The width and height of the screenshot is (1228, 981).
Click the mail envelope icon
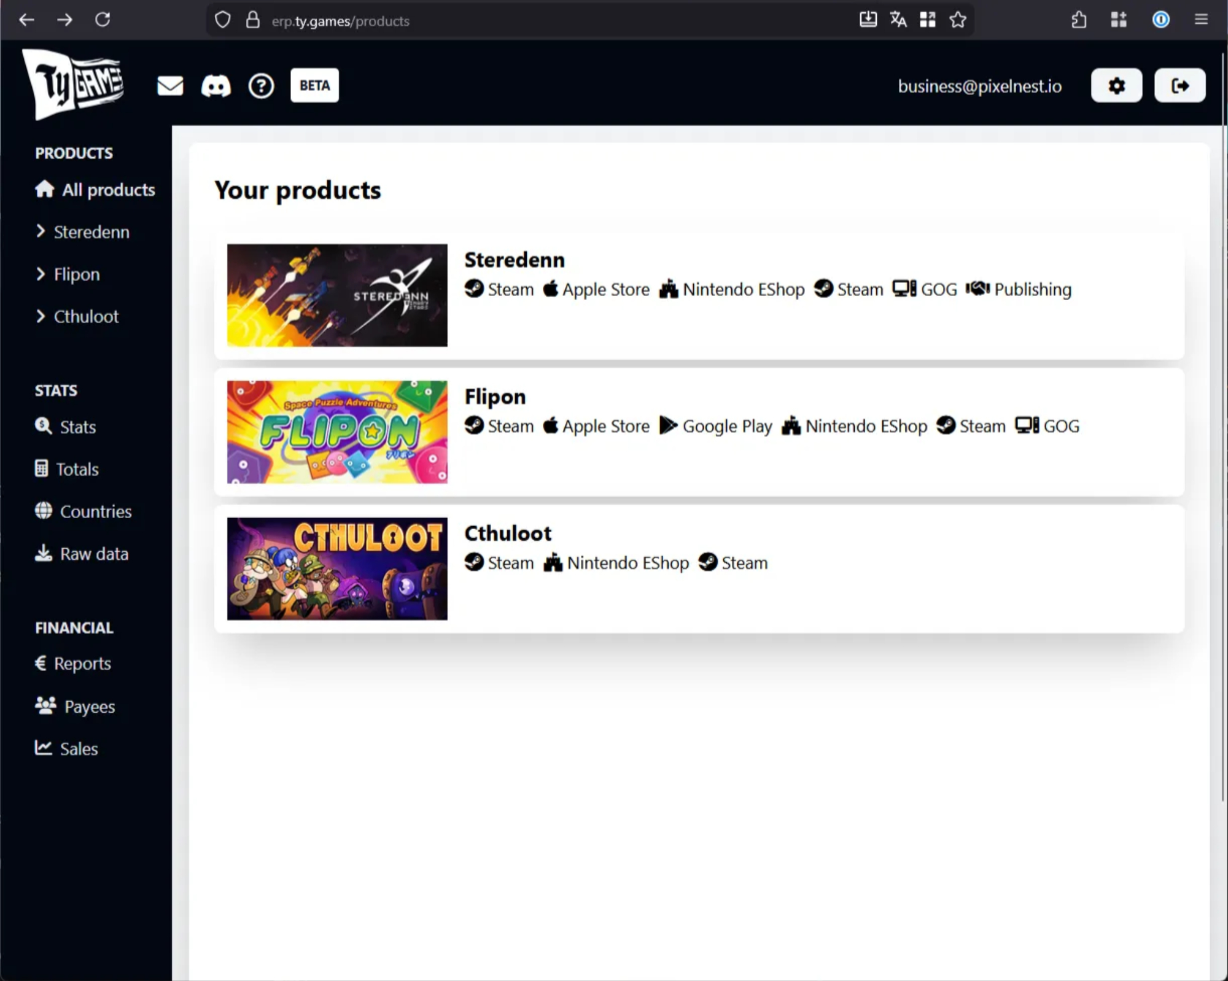tap(170, 86)
